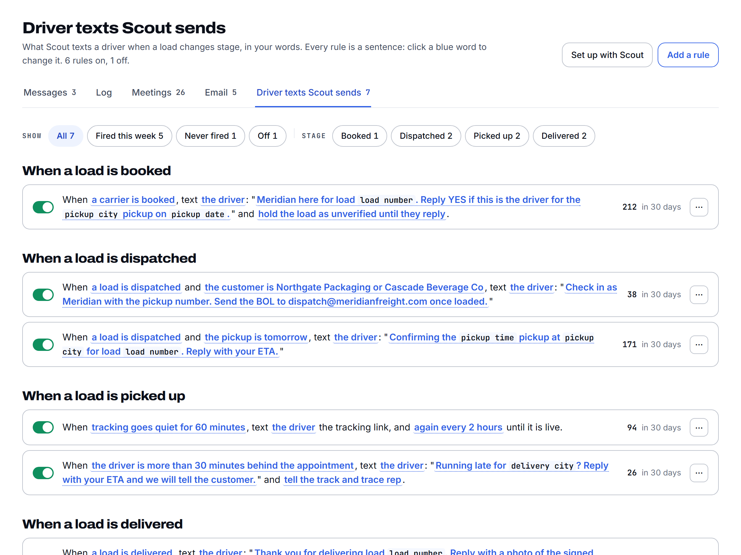
Task: Turn off tracking goes quiet rule
Action: coord(43,427)
